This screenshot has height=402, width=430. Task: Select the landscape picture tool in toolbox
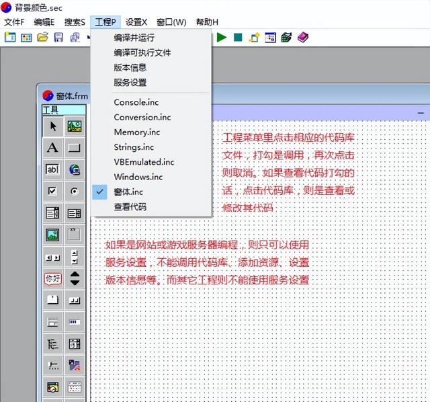[75, 126]
